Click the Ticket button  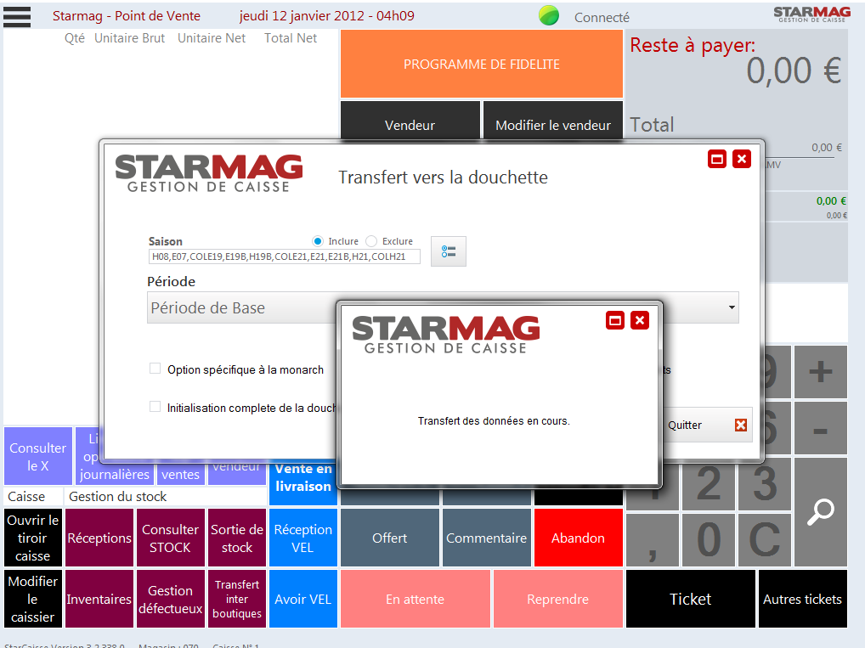point(691,599)
